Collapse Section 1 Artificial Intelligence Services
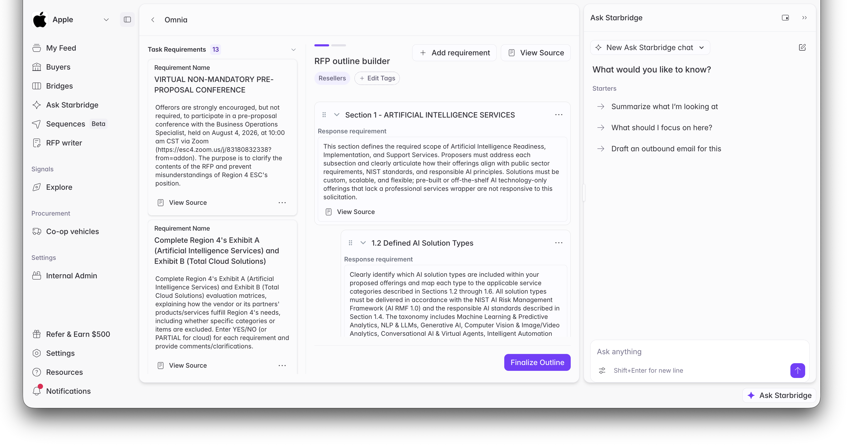This screenshot has width=850, height=447. (x=337, y=115)
